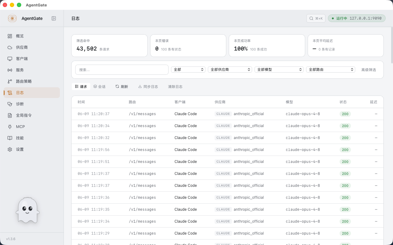Collapse the sidebar with the panel icon
Image resolution: width=393 pixels, height=245 pixels.
[x=54, y=18]
